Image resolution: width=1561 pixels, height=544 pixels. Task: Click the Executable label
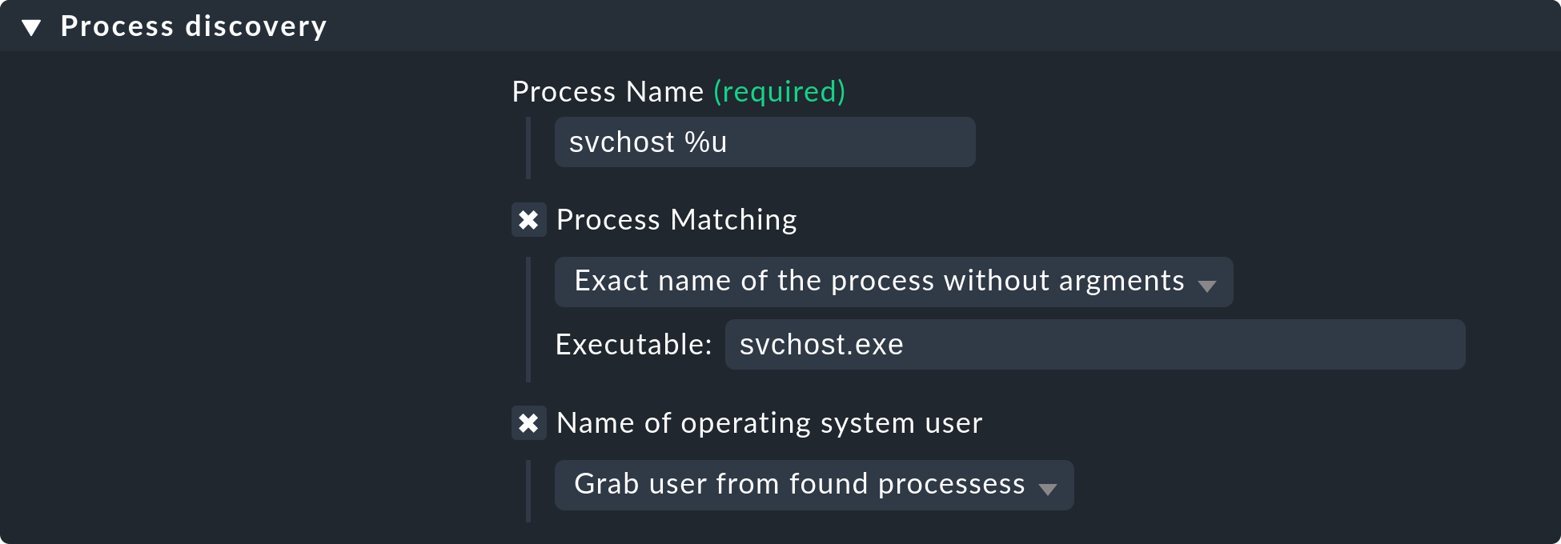(x=632, y=344)
